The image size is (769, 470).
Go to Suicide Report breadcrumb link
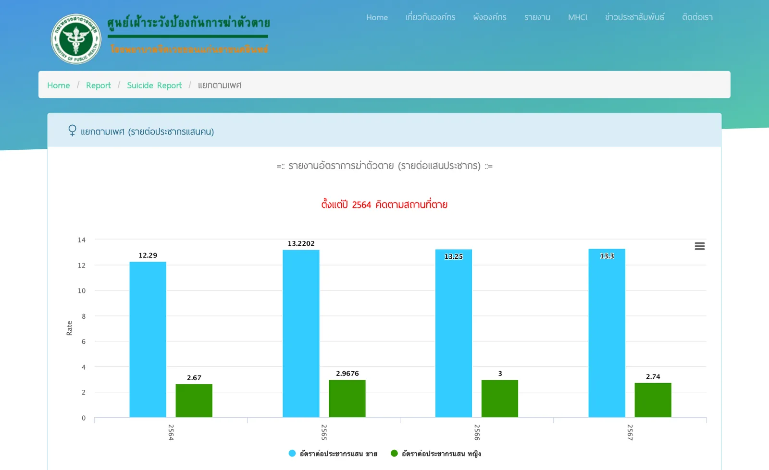coord(154,85)
